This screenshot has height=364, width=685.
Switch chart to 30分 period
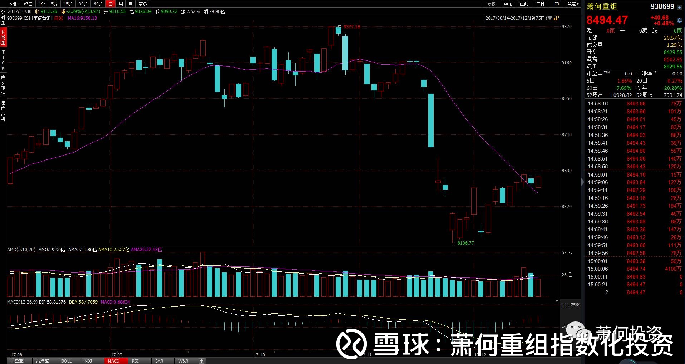(83, 4)
